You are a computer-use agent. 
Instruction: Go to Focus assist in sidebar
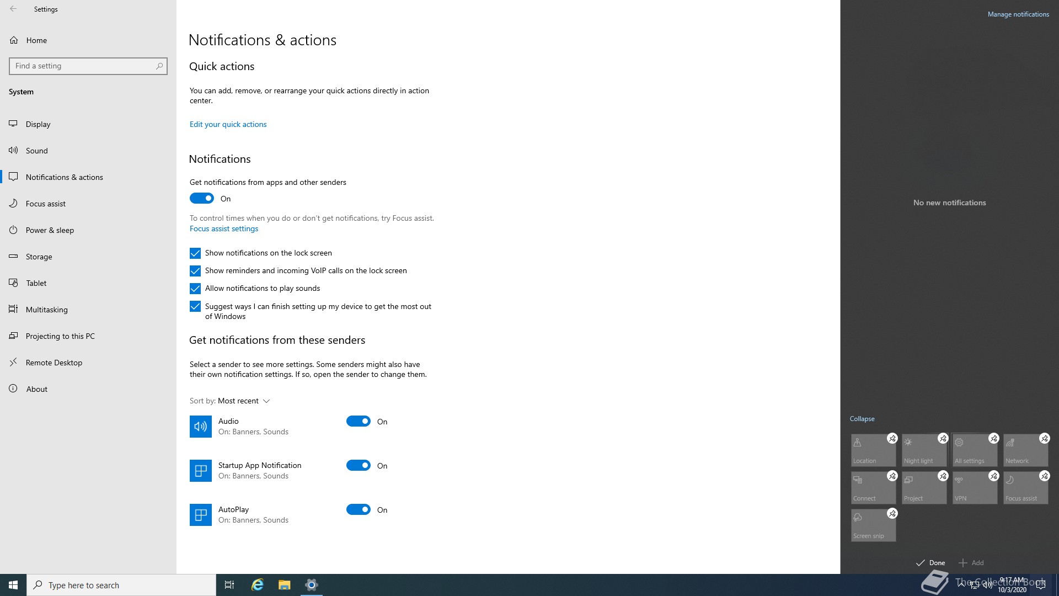pos(46,204)
